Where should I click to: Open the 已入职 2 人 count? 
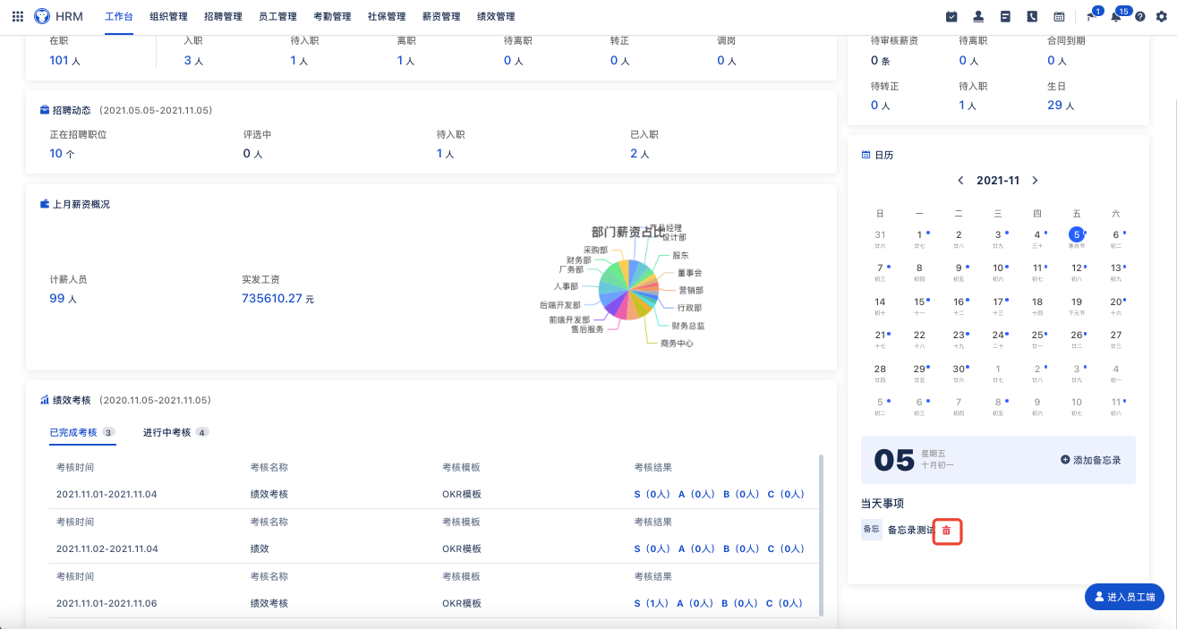tap(640, 154)
